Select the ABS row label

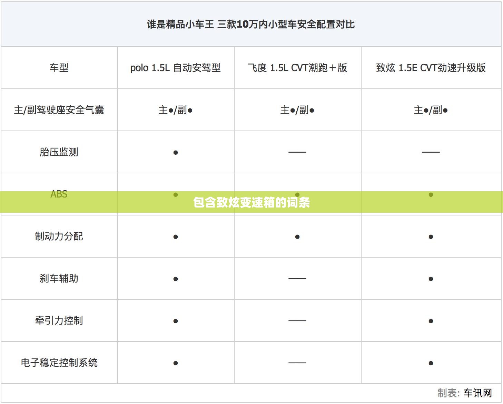tap(59, 194)
